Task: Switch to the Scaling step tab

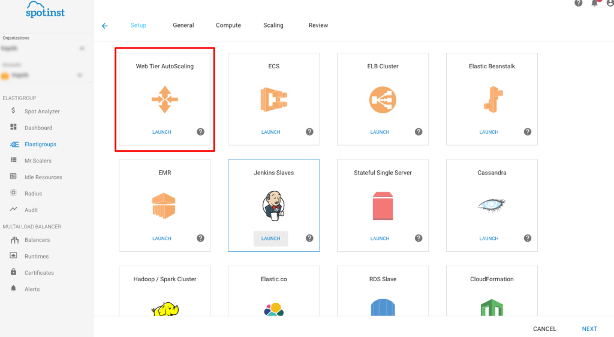Action: (273, 25)
